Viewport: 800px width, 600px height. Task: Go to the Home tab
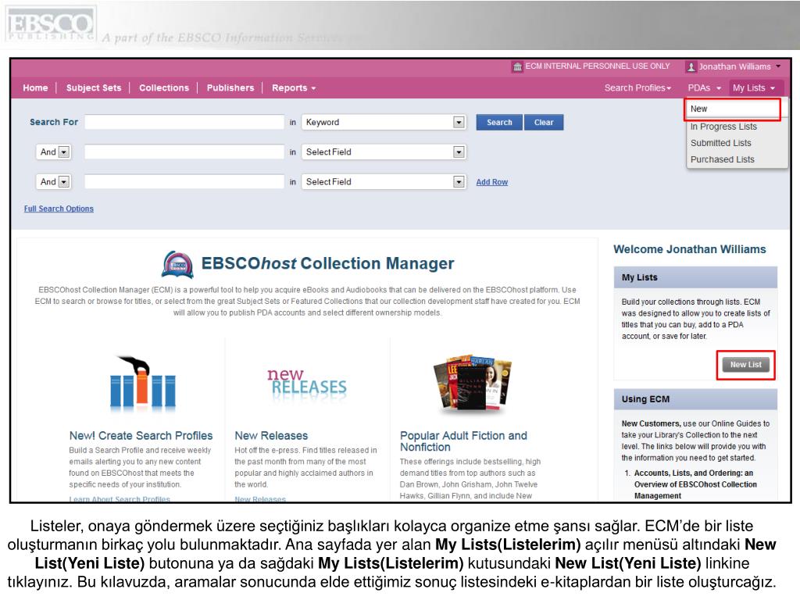tap(35, 87)
